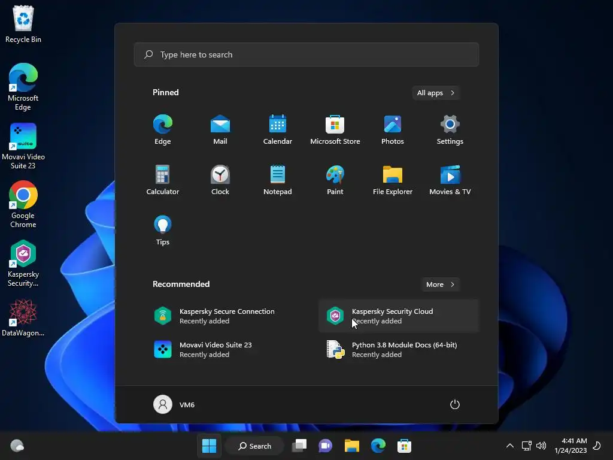The height and width of the screenshot is (460, 613).
Task: Click the Type here to search field
Action: [306, 55]
